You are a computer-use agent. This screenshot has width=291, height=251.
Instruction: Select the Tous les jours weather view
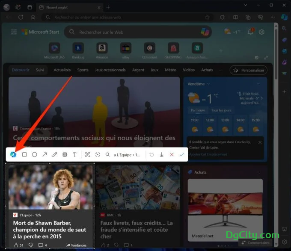click(221, 110)
